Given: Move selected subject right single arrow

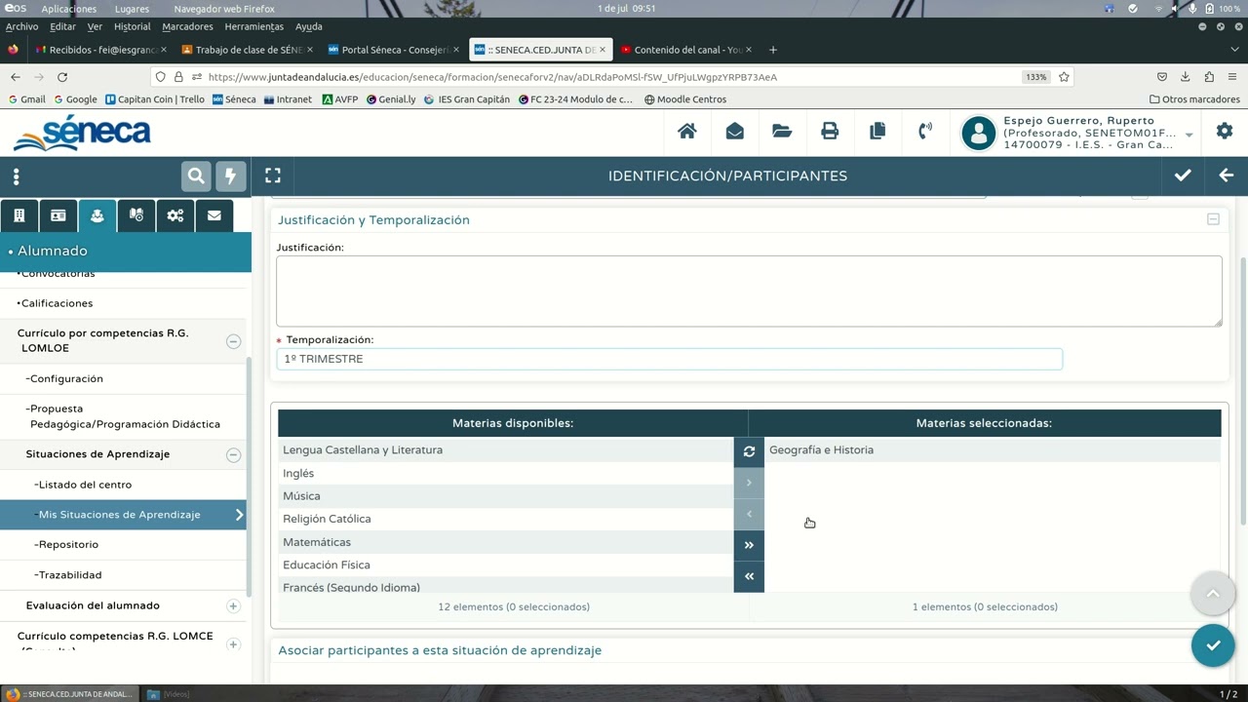Looking at the screenshot, I should (749, 483).
